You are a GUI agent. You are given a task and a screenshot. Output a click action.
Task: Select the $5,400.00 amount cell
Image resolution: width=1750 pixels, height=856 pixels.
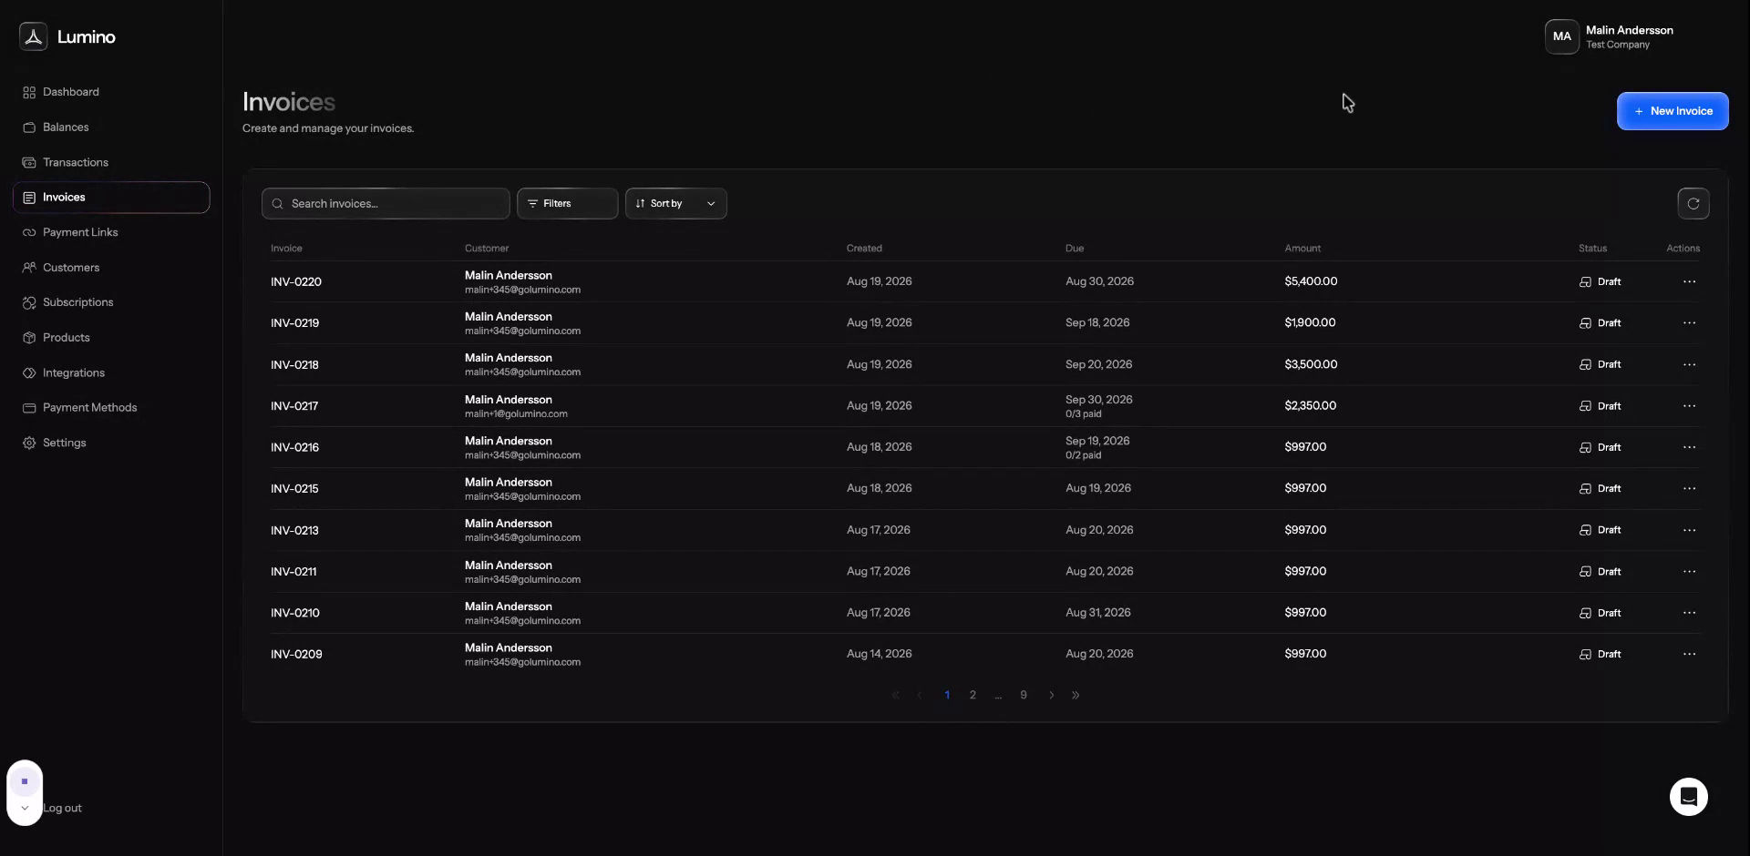pyautogui.click(x=1311, y=281)
